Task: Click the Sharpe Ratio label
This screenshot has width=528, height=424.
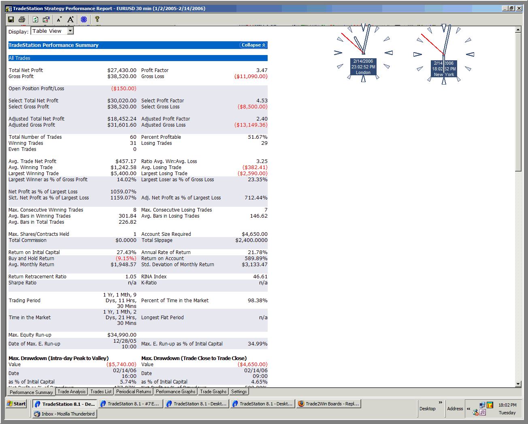Action: [23, 283]
